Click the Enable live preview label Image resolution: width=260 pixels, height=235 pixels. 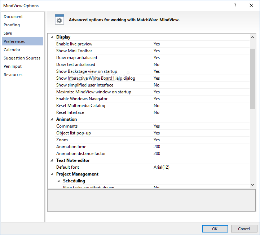click(x=74, y=44)
